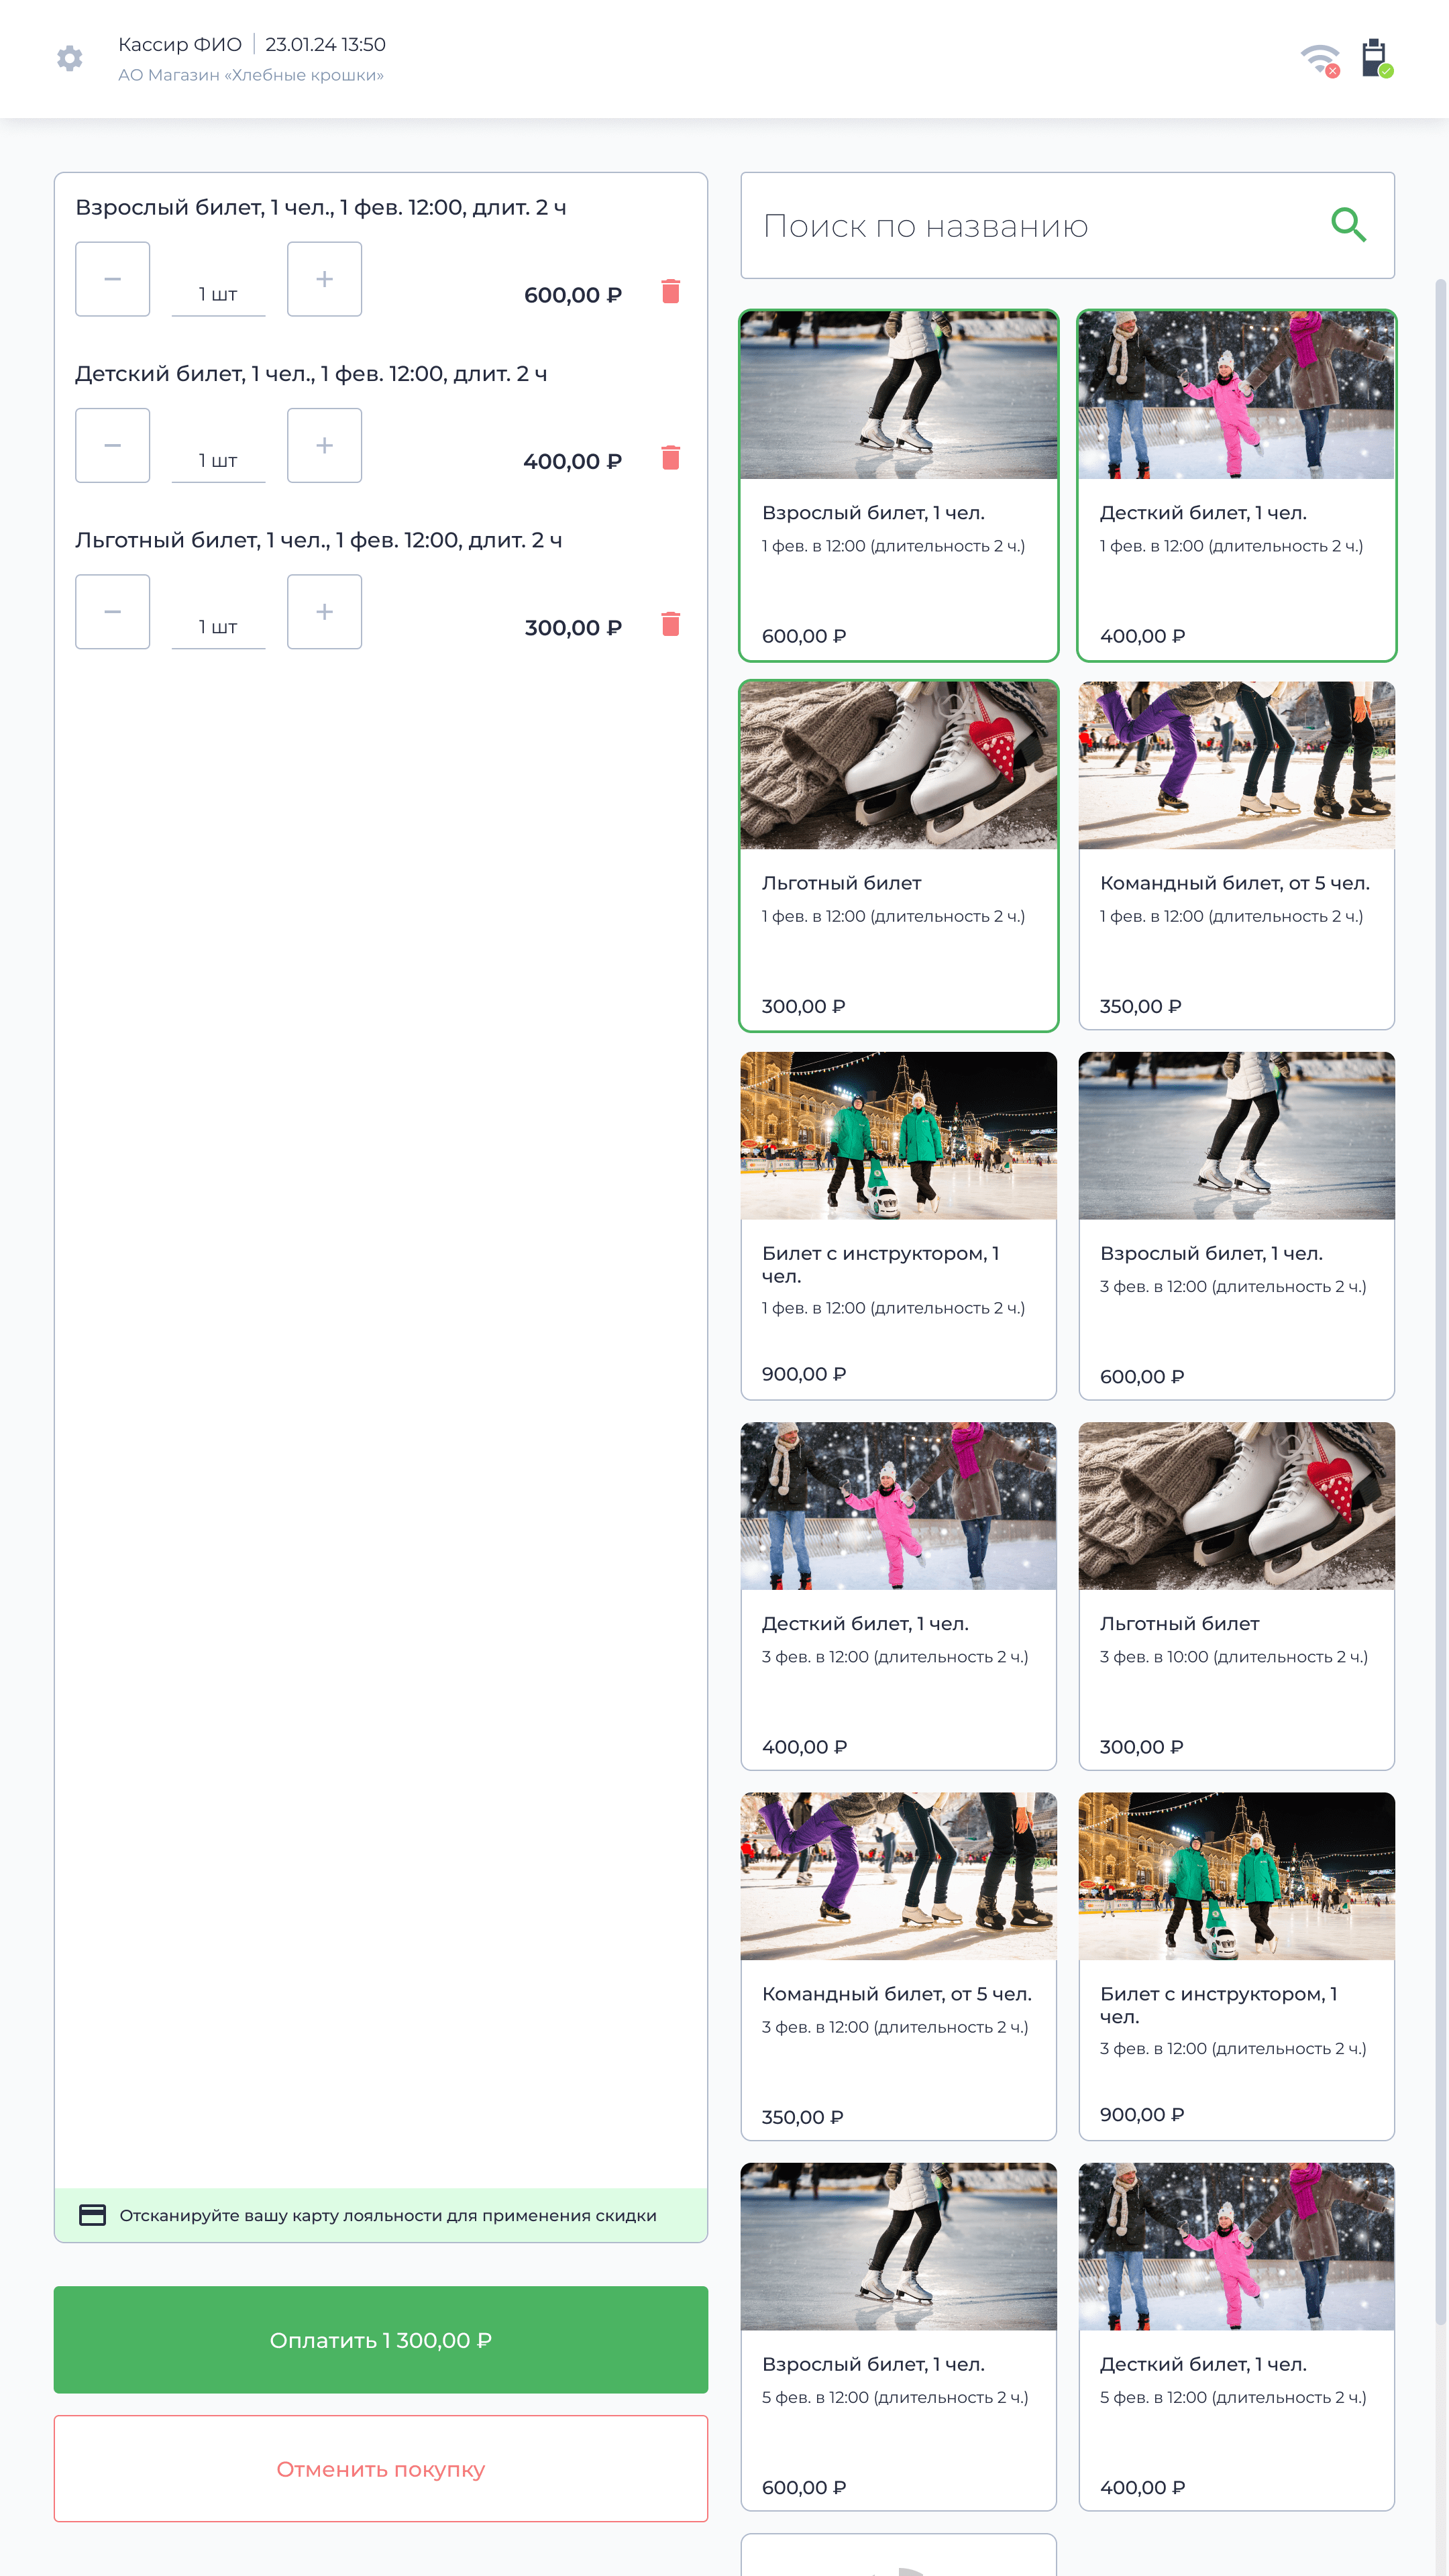The image size is (1449, 2576).
Task: Click cart price 300,00 ₽
Action: 573,628
